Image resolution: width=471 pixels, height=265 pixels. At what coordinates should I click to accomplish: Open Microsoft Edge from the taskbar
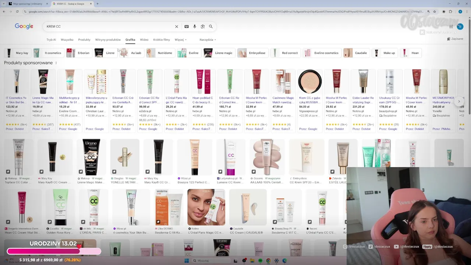(x=284, y=261)
